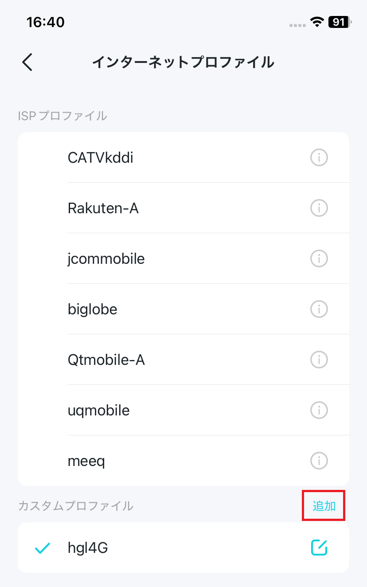The image size is (367, 587).
Task: Select the jcommobile profile row
Action: (183, 258)
